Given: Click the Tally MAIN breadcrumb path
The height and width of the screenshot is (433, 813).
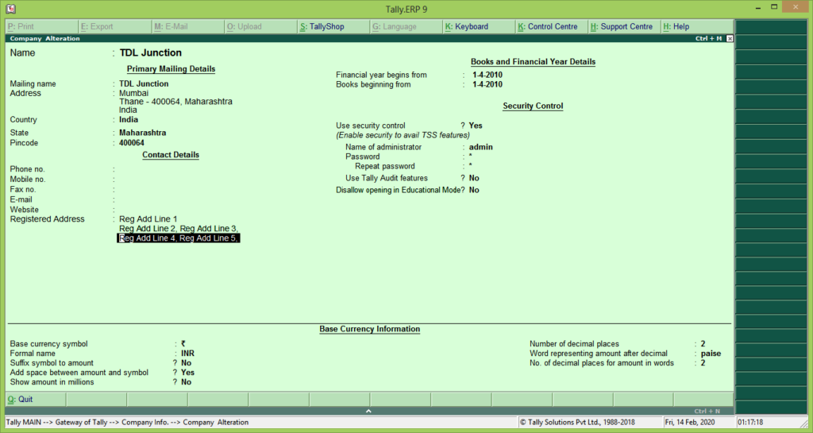Looking at the screenshot, I should click(x=128, y=422).
